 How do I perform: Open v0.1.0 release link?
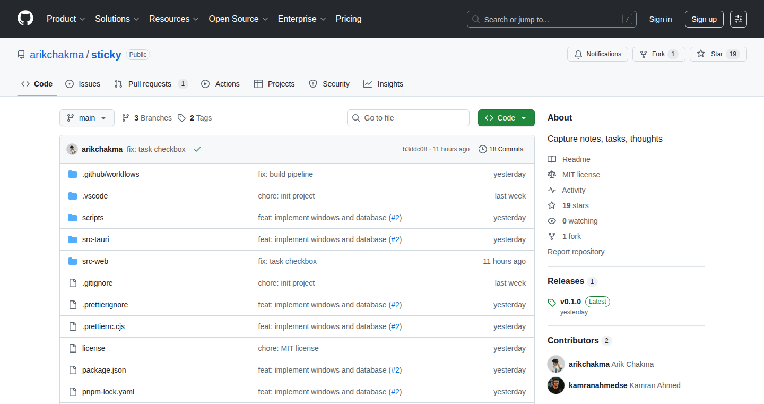point(570,302)
